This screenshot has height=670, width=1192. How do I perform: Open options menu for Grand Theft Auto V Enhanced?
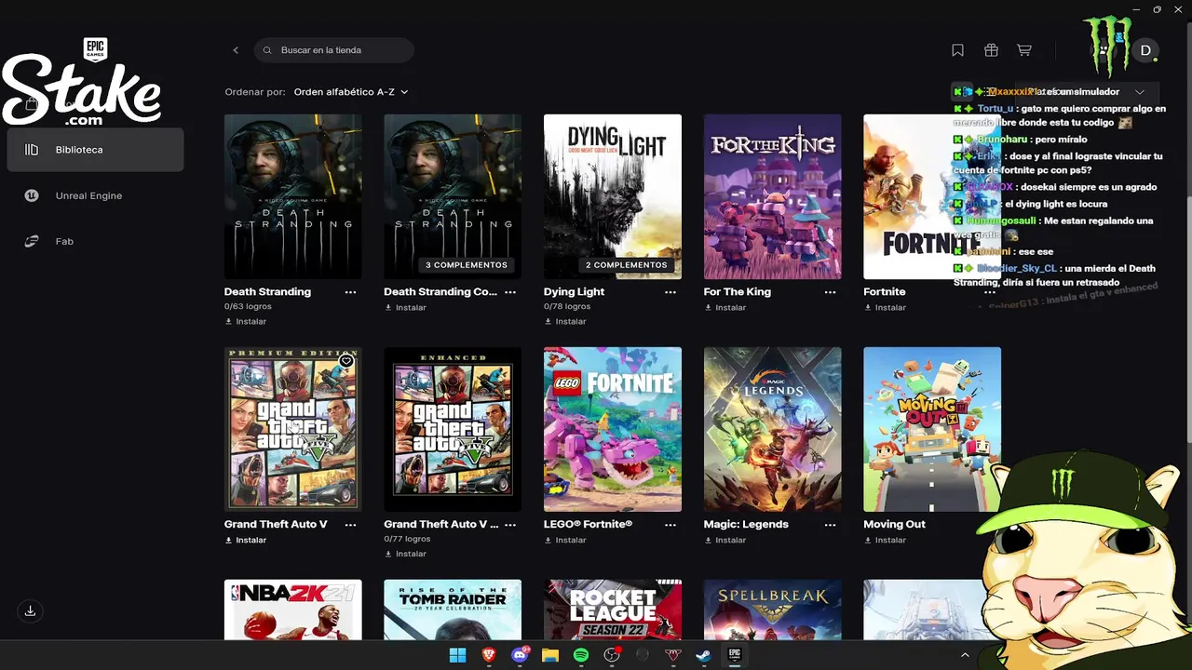[x=510, y=525]
